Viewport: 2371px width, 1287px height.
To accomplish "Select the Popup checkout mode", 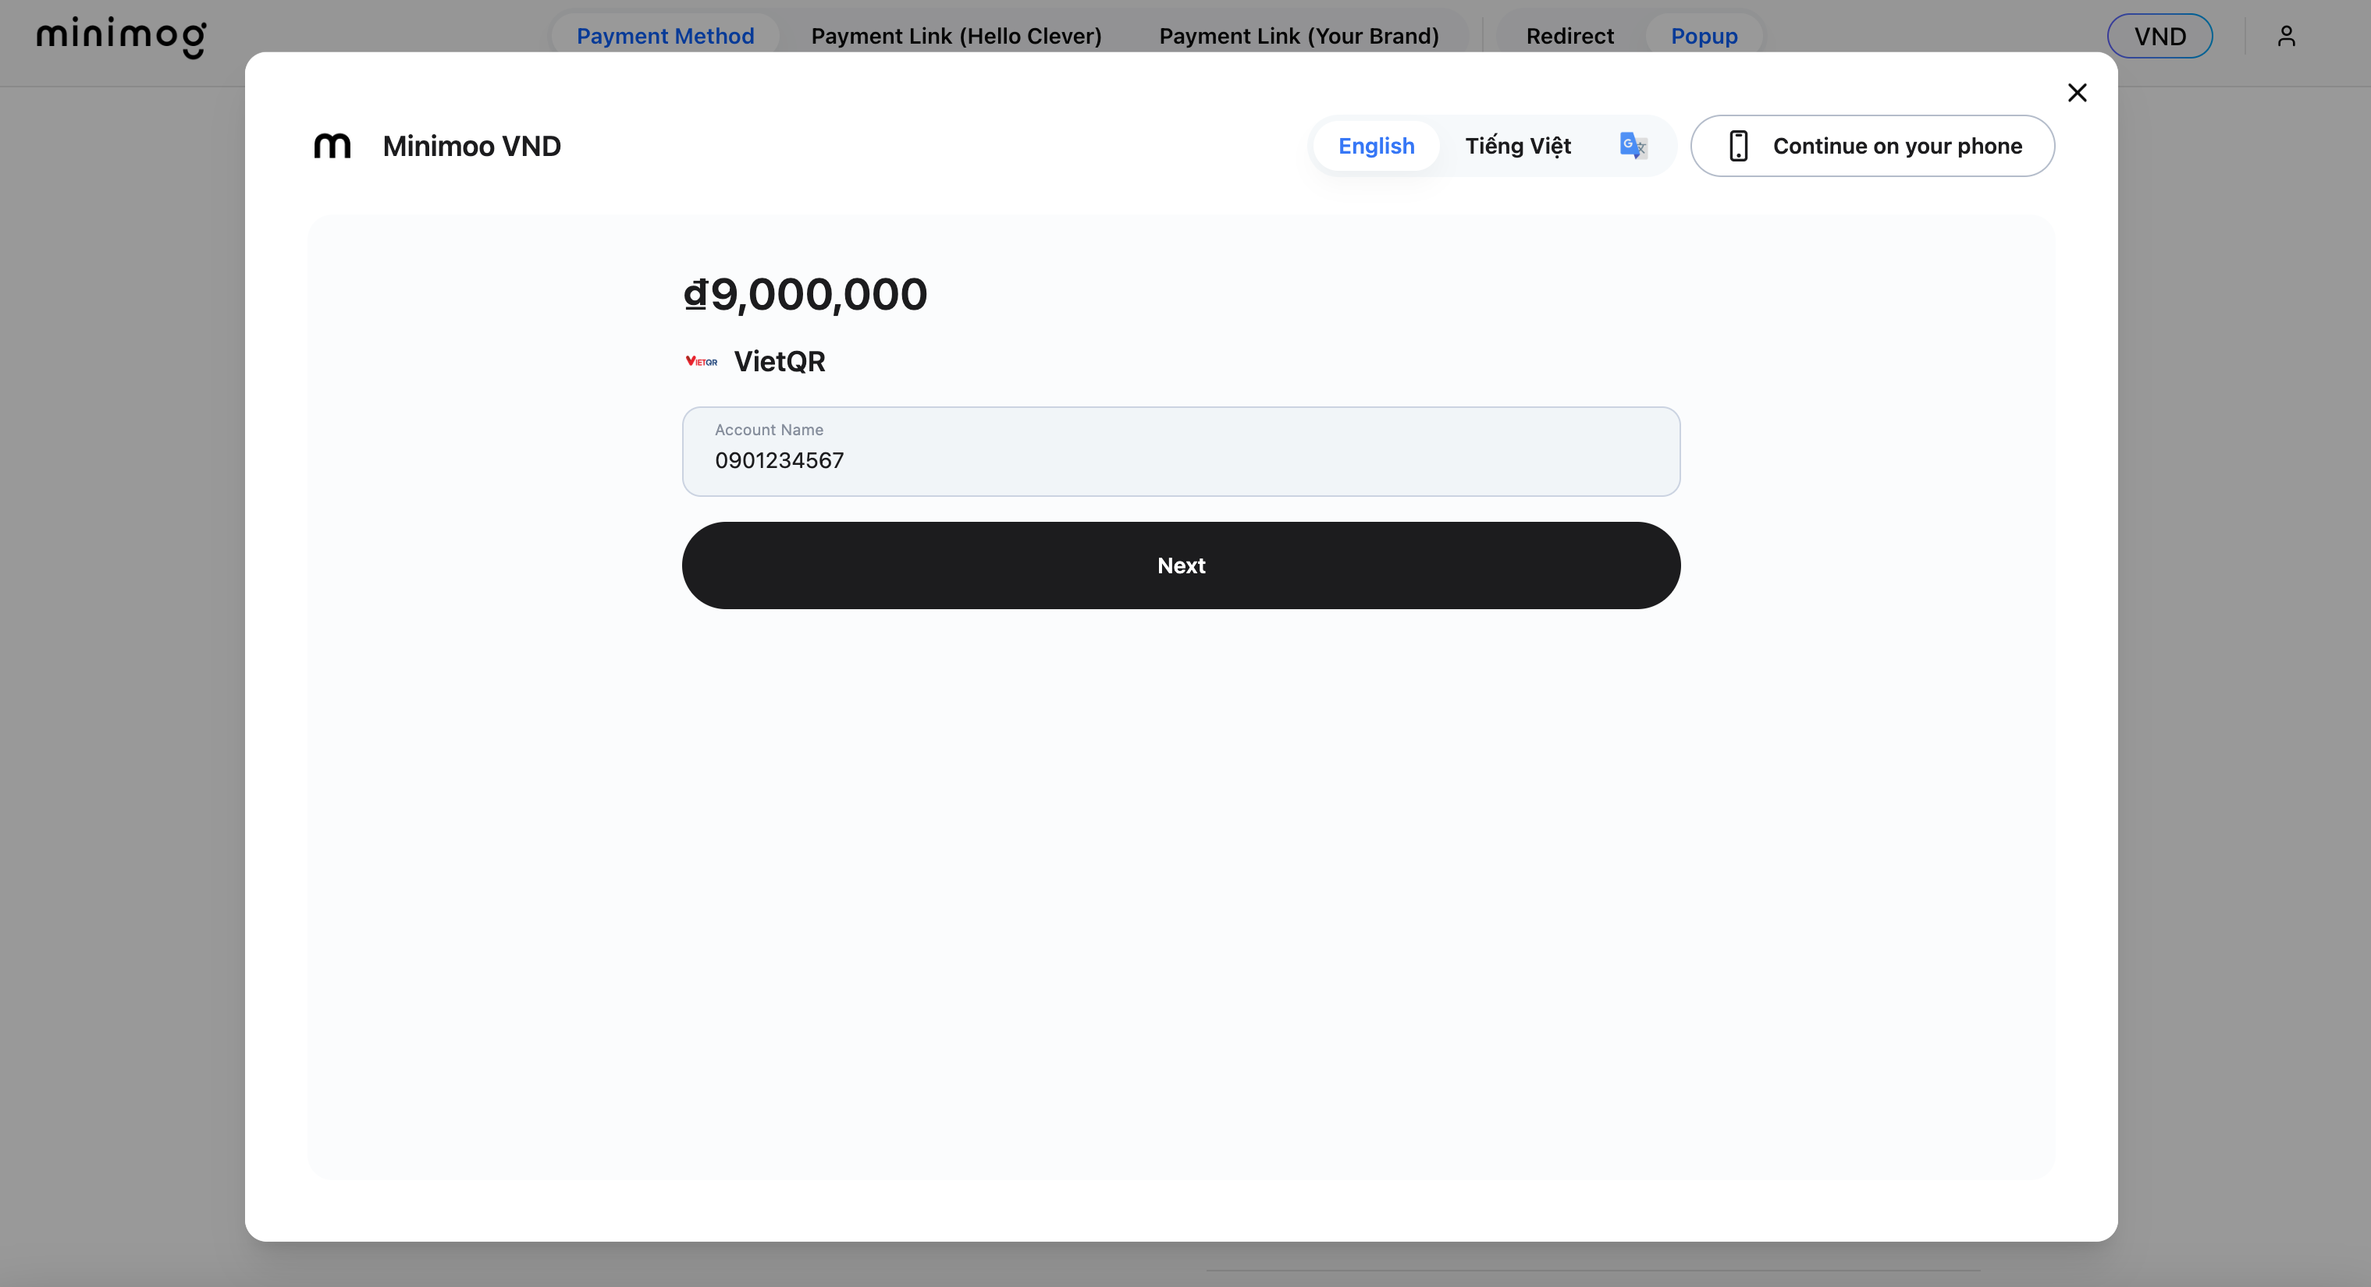I will pyautogui.click(x=1704, y=37).
